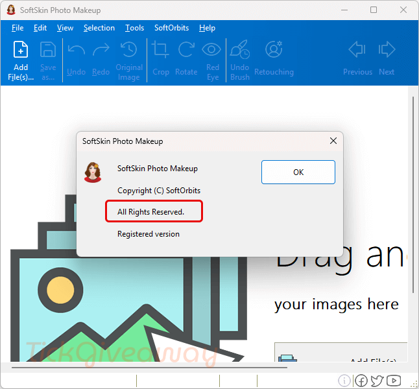The width and height of the screenshot is (419, 389).
Task: Open the SoftOrbits menu
Action: 171,28
